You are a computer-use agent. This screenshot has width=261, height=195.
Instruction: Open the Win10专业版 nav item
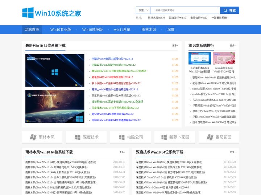61,30
